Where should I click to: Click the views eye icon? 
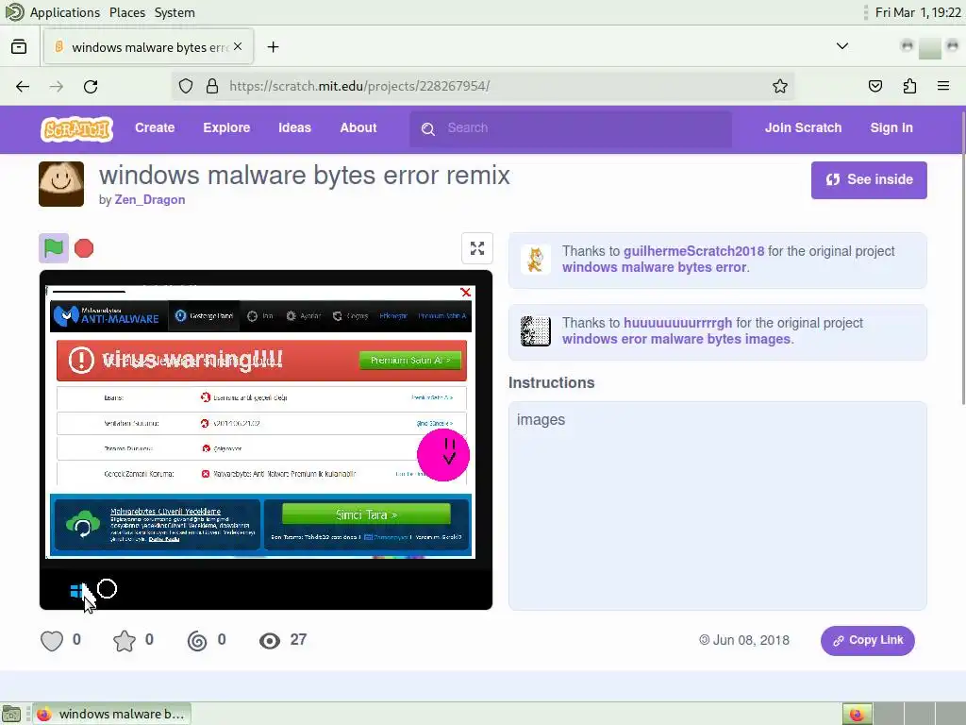tap(269, 641)
